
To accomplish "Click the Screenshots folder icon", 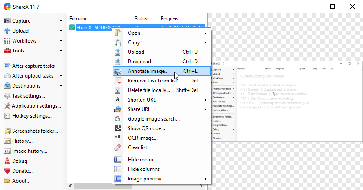I will tap(7, 131).
